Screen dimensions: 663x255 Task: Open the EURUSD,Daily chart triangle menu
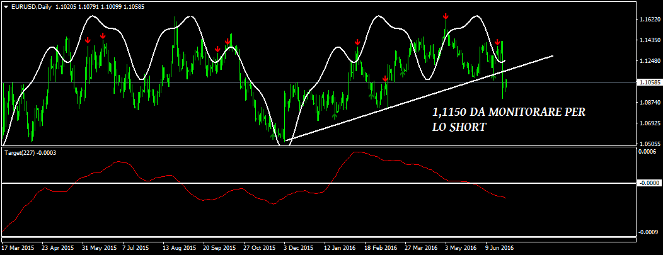[6, 6]
